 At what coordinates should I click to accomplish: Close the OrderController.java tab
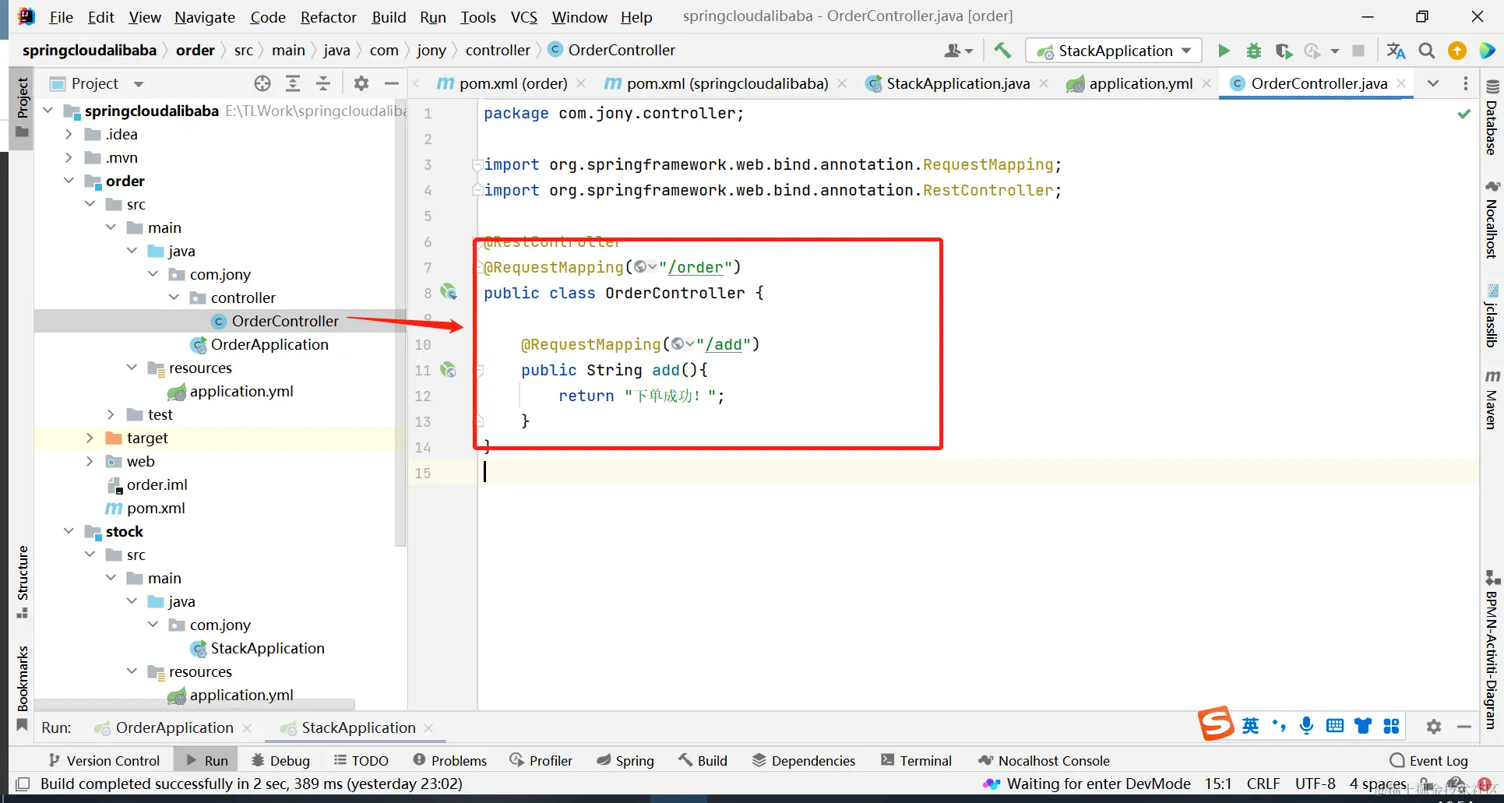pos(1401,83)
